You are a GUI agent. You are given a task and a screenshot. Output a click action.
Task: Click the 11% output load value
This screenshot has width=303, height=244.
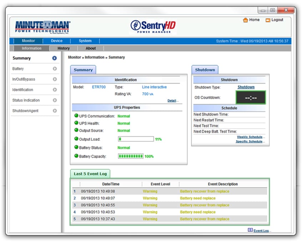pos(158,139)
